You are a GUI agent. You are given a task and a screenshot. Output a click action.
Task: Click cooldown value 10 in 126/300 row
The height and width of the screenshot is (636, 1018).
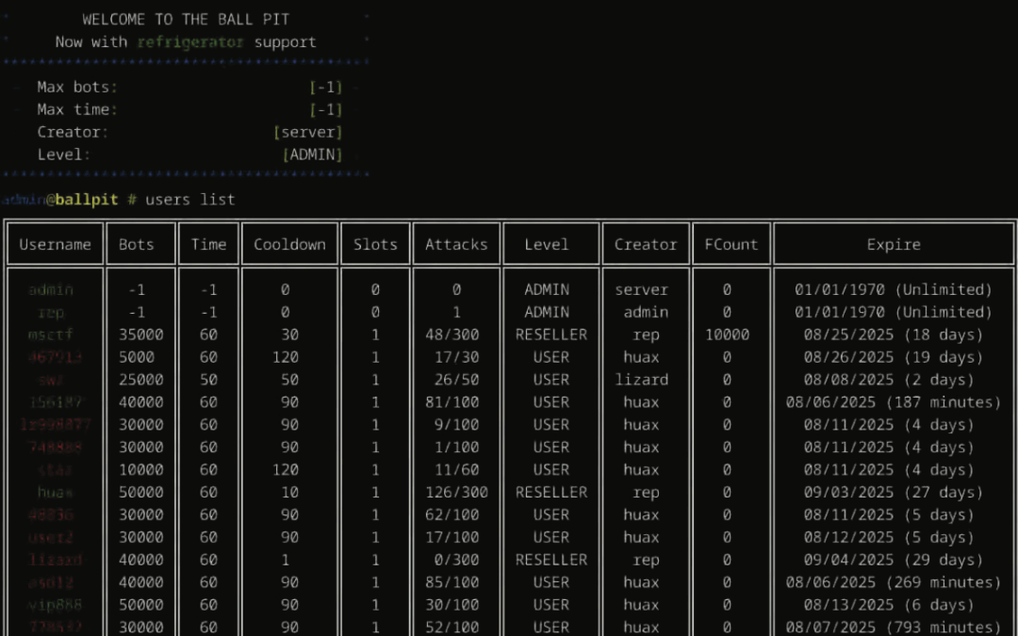289,493
